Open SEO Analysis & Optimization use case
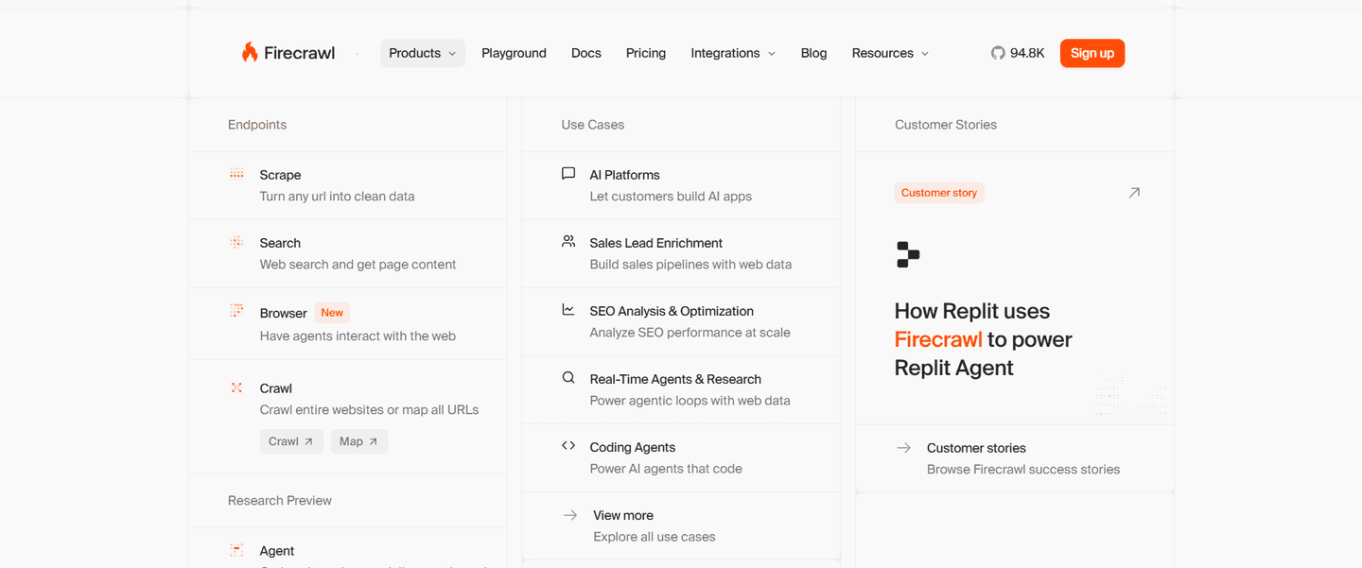Screen dimensions: 1362x568 click(681, 321)
